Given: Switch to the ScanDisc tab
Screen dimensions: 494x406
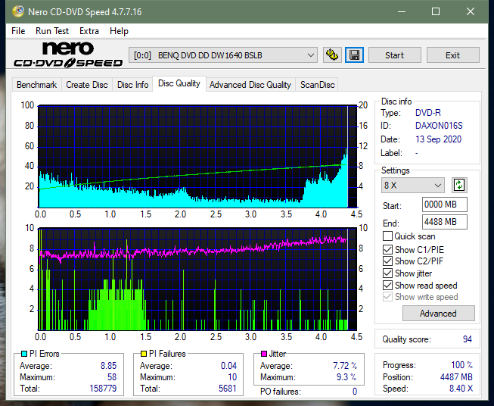Looking at the screenshot, I should click(x=317, y=85).
